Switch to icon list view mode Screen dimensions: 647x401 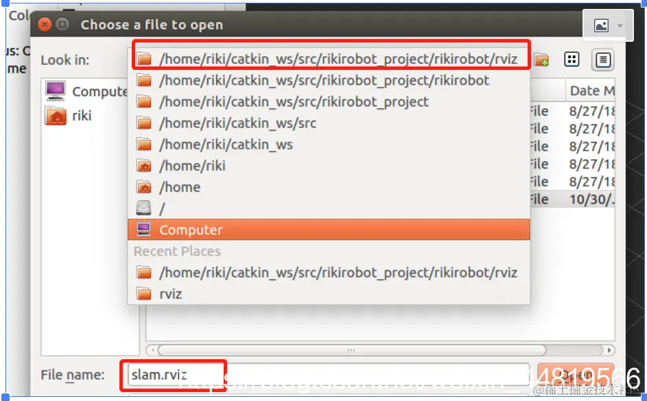[x=572, y=60]
